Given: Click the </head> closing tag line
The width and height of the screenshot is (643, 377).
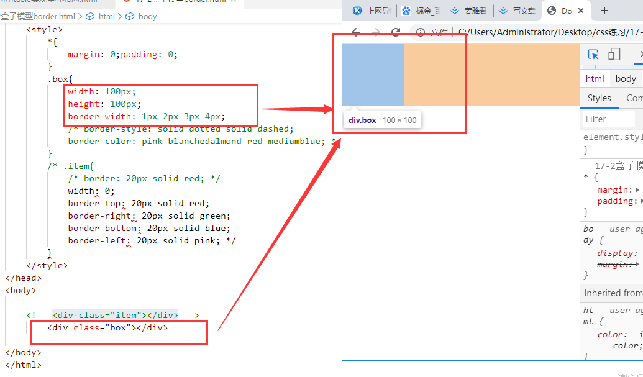Looking at the screenshot, I should pos(24,278).
